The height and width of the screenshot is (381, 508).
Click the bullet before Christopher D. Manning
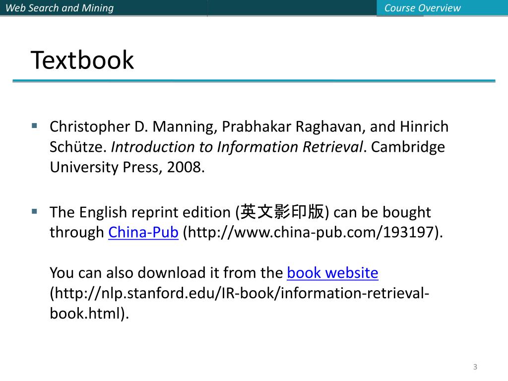35,126
